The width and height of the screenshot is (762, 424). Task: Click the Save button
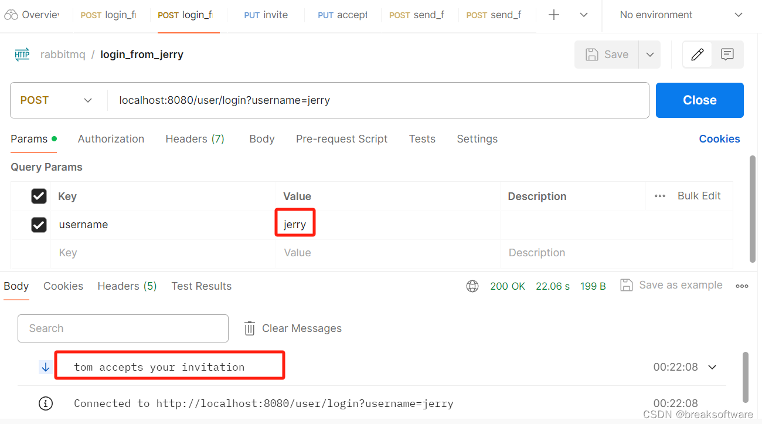tap(607, 55)
